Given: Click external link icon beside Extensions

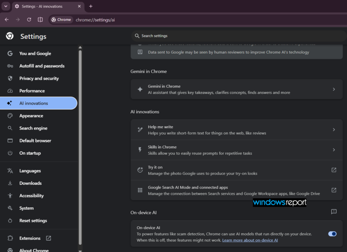Looking at the screenshot, I should [48, 238].
